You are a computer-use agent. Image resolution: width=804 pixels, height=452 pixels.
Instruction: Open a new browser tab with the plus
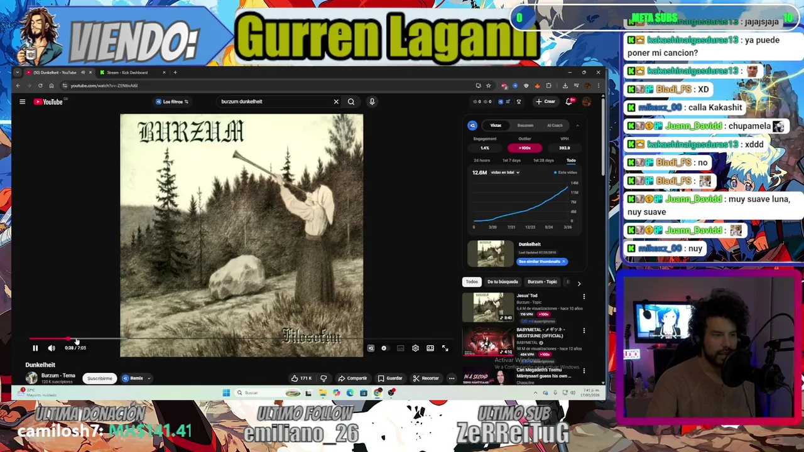[x=175, y=72]
